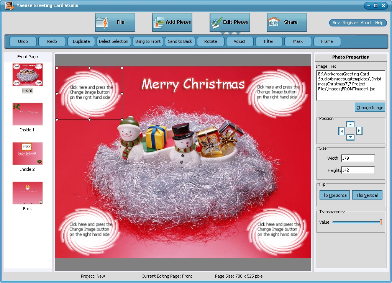Screen dimensions: 392x283
Task: Select the Inside 2 page thumbnail
Action: [28, 154]
